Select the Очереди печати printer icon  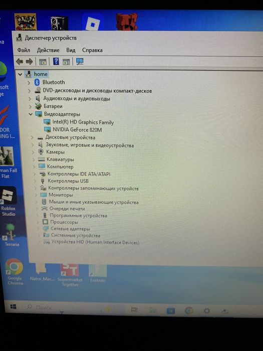[x=45, y=209]
